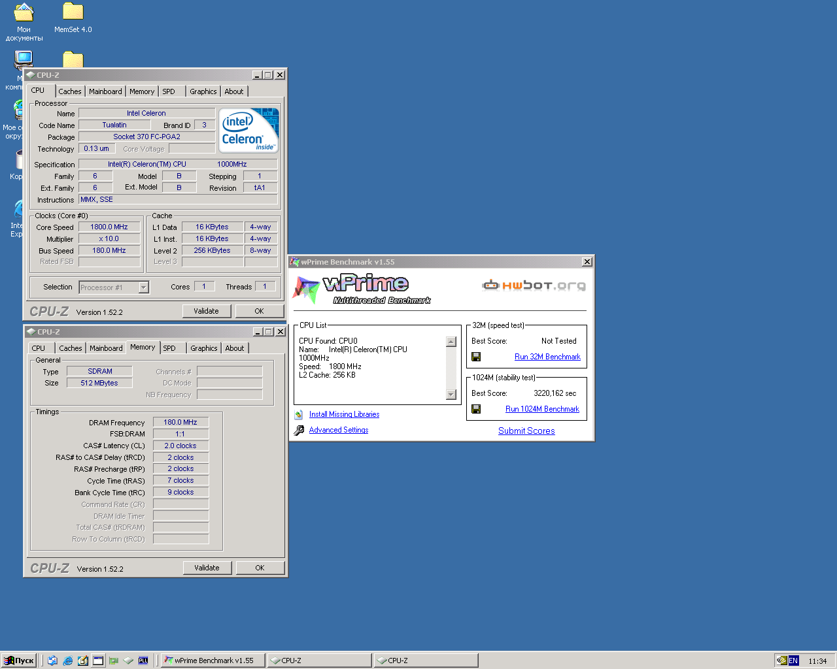Open Caches tab in top CPU-Z window

pos(70,91)
